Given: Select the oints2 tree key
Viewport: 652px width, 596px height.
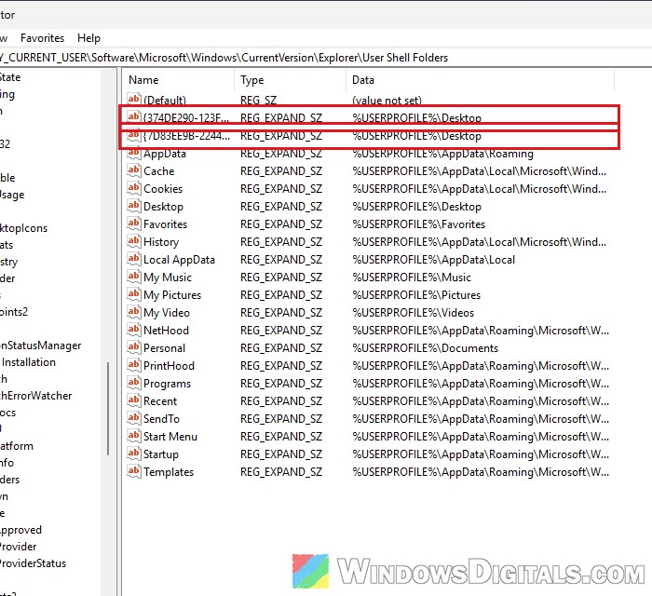Looking at the screenshot, I should (x=14, y=312).
